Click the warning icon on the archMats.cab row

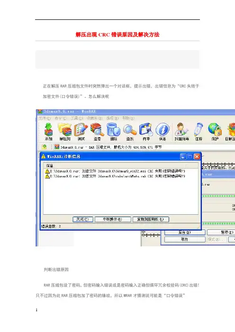pyautogui.click(x=47, y=176)
